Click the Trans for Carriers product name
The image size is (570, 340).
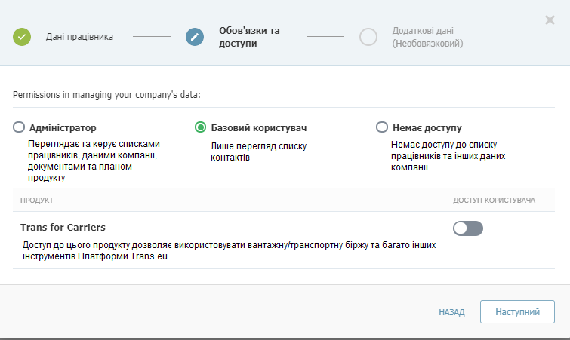tap(63, 228)
